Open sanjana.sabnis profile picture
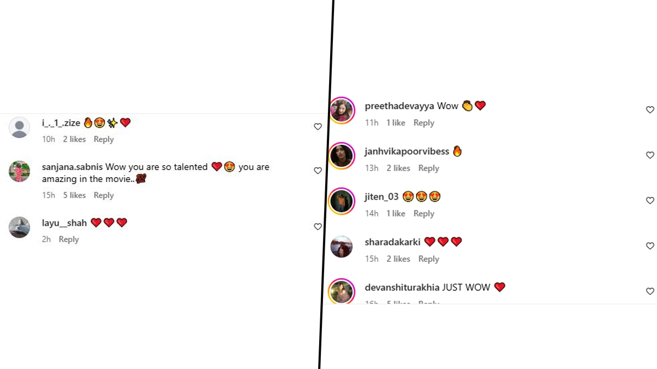This screenshot has height=369, width=657. [x=20, y=172]
